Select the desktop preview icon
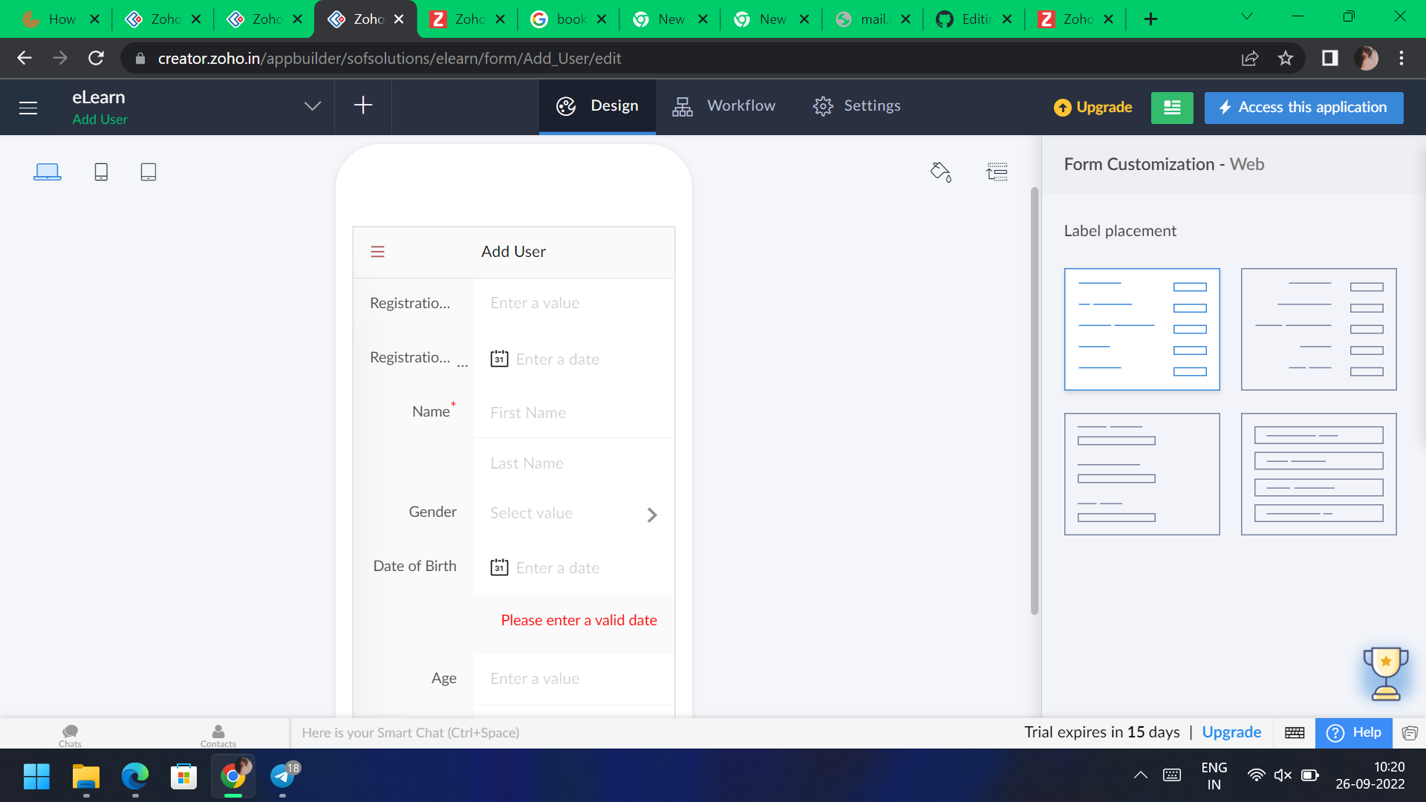Viewport: 1426px width, 802px height. click(47, 170)
